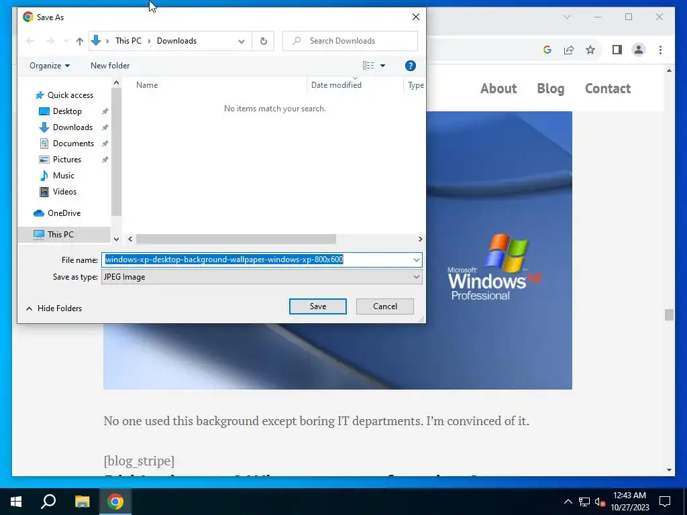Sort by Name column header

147,85
